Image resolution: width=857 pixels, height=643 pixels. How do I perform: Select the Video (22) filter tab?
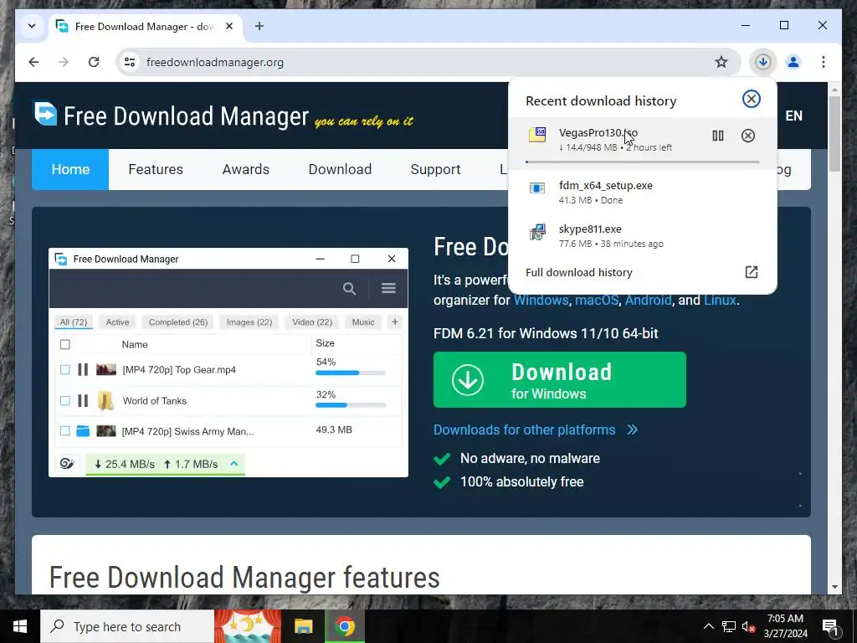312,322
